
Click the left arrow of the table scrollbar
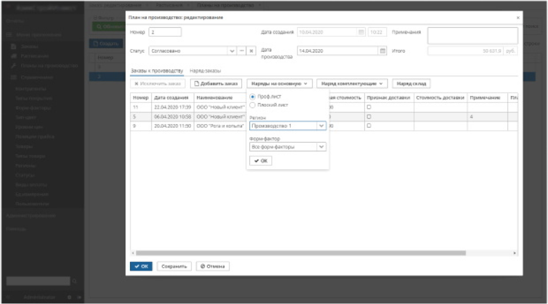(133, 253)
